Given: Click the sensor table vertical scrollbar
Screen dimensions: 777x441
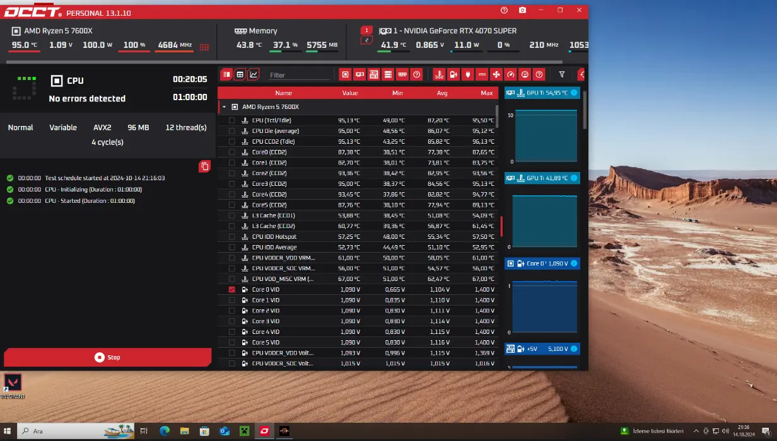Looking at the screenshot, I should tap(498, 117).
